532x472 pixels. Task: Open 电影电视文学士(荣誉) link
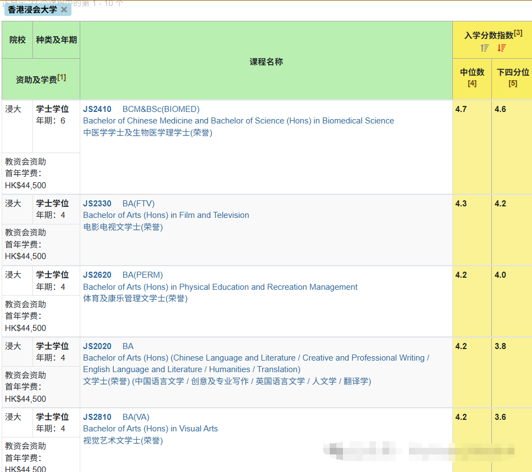(x=123, y=227)
